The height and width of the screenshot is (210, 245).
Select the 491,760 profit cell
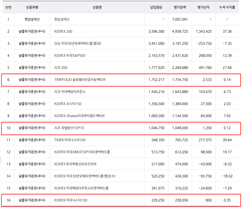click(x=205, y=68)
